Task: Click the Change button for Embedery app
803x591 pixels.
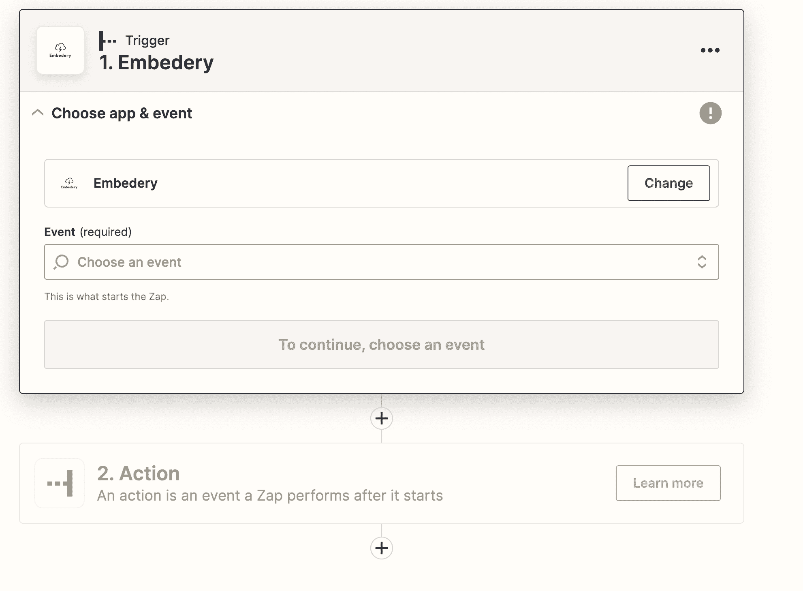Action: point(668,184)
